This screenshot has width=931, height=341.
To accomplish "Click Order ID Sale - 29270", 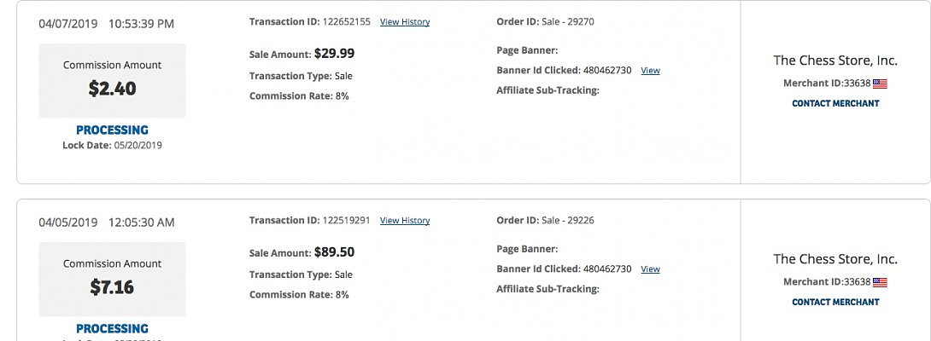I will click(567, 21).
